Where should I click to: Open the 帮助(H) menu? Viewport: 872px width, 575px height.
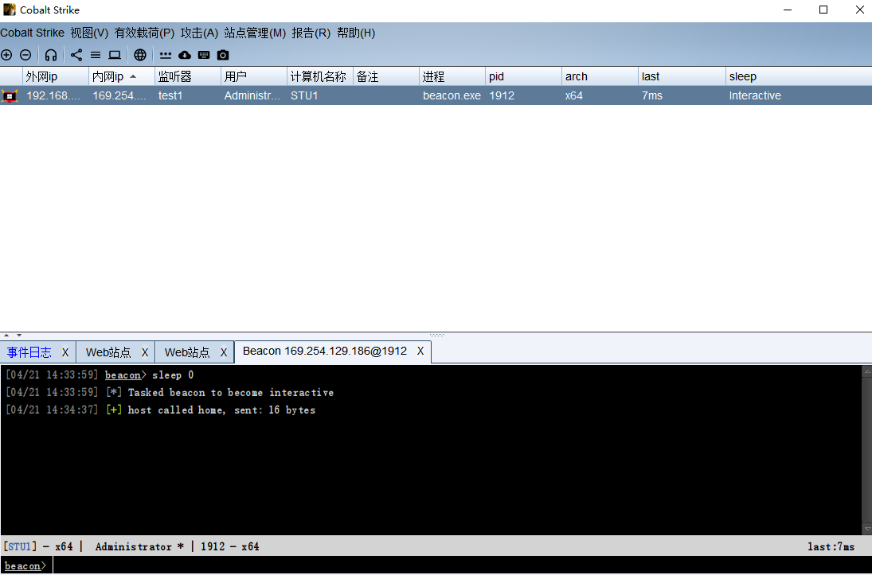click(x=356, y=33)
